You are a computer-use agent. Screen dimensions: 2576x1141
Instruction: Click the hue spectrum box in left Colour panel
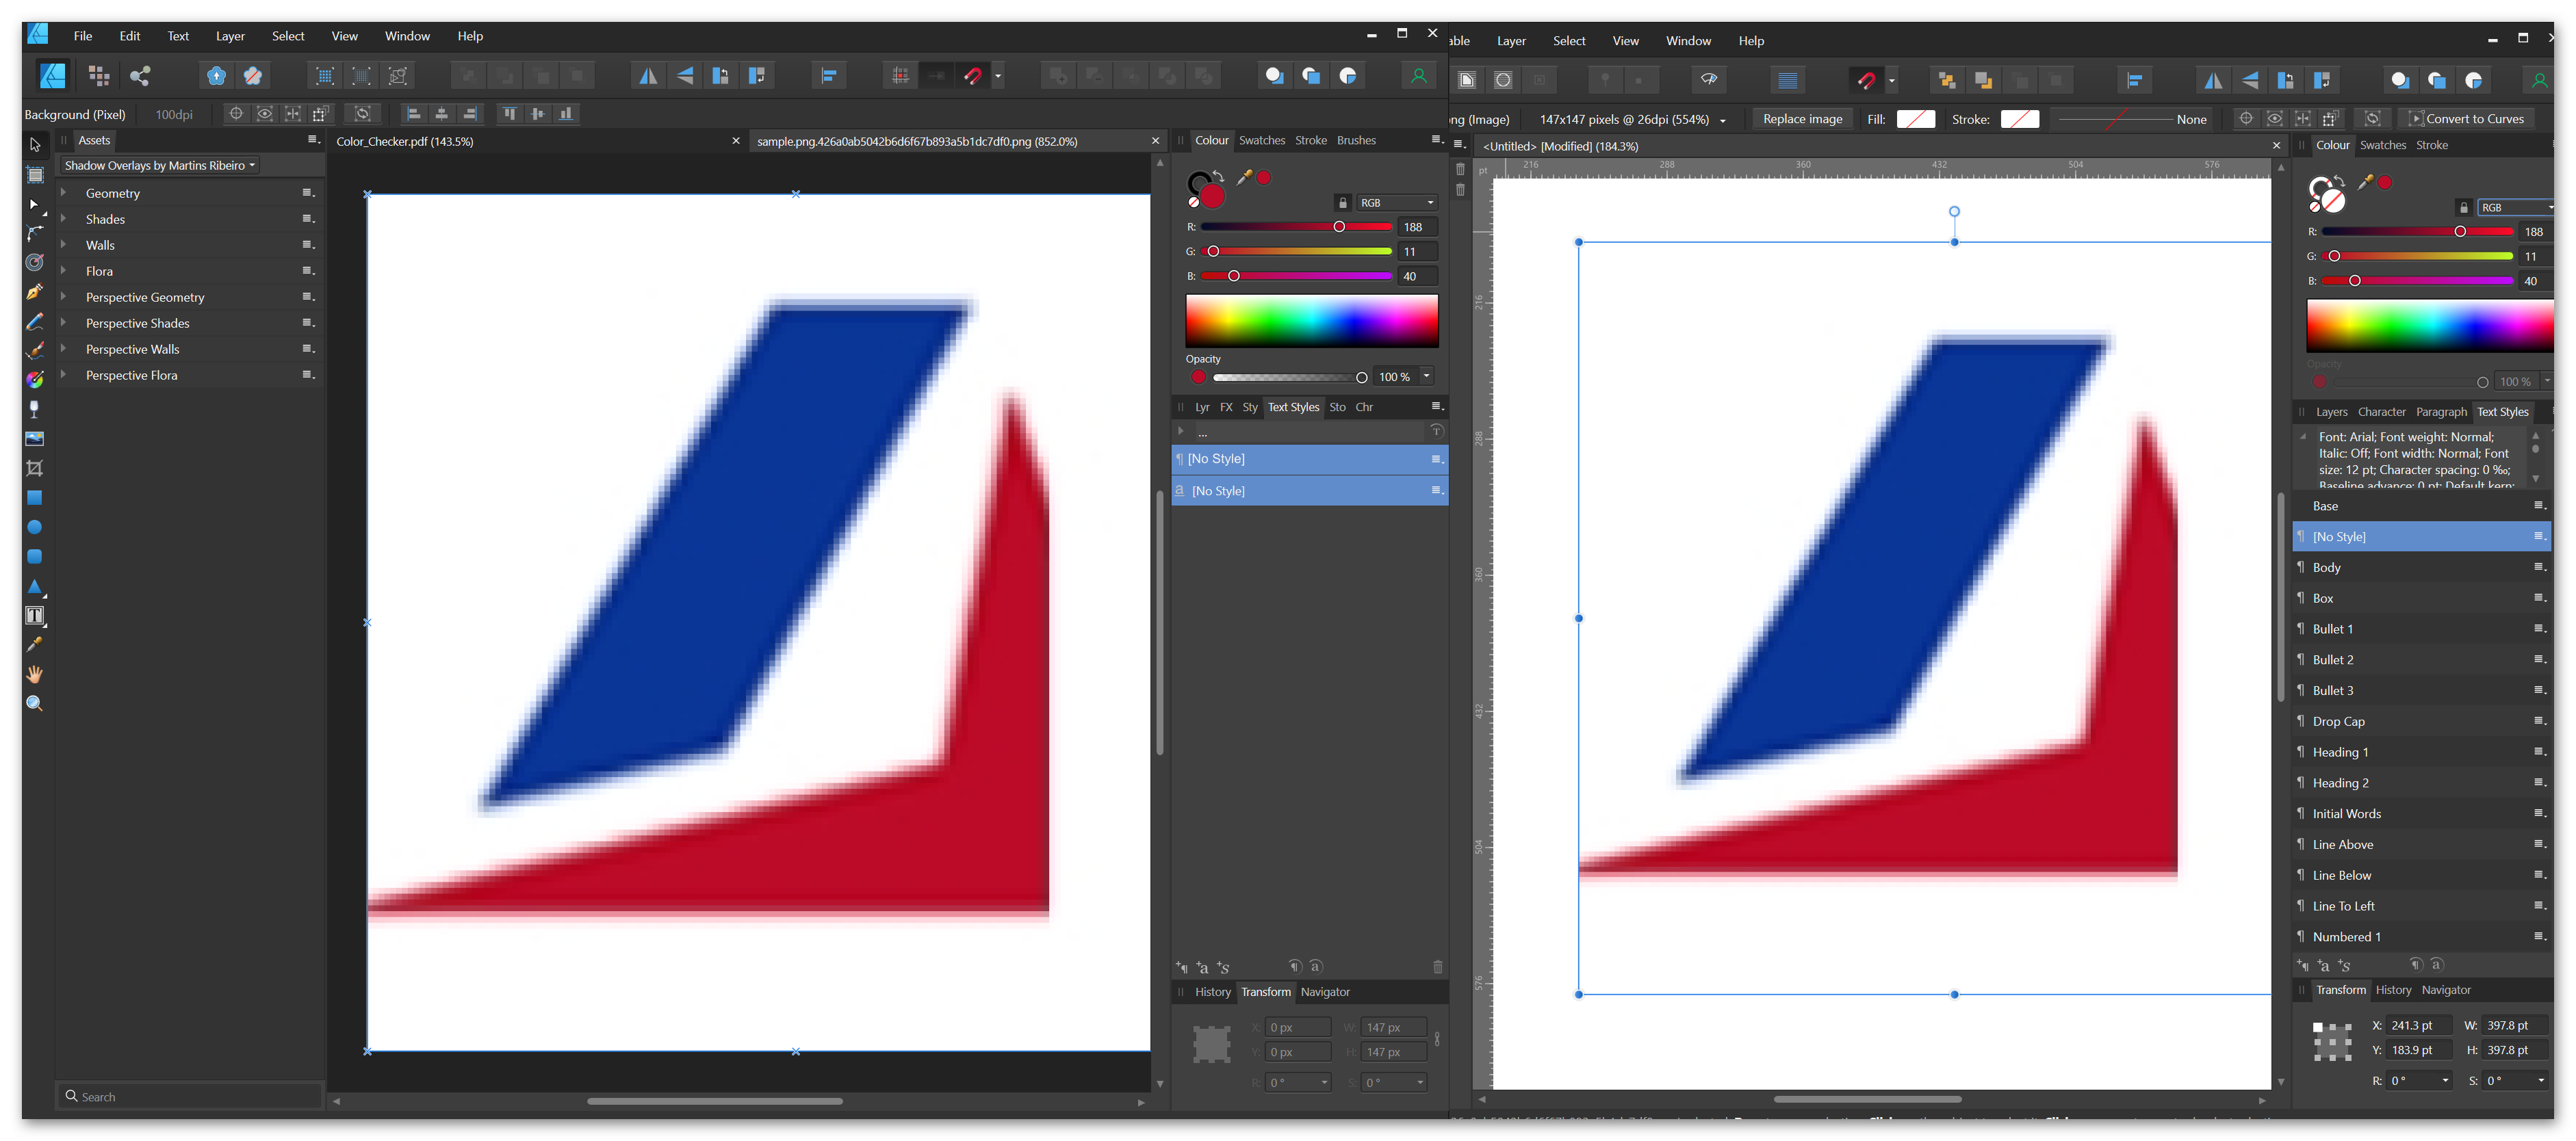pyautogui.click(x=1311, y=321)
